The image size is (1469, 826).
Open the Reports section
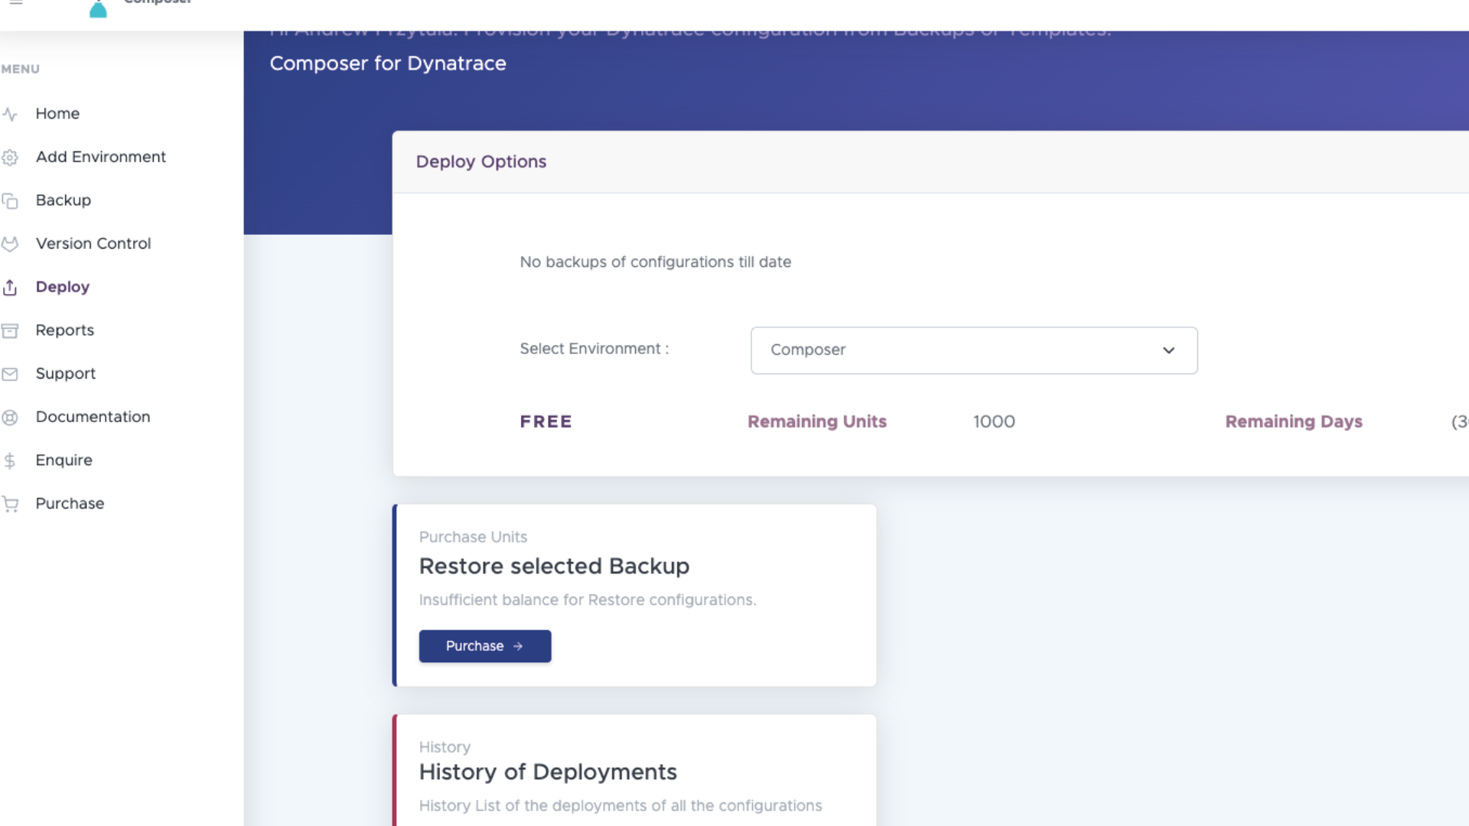tap(65, 330)
